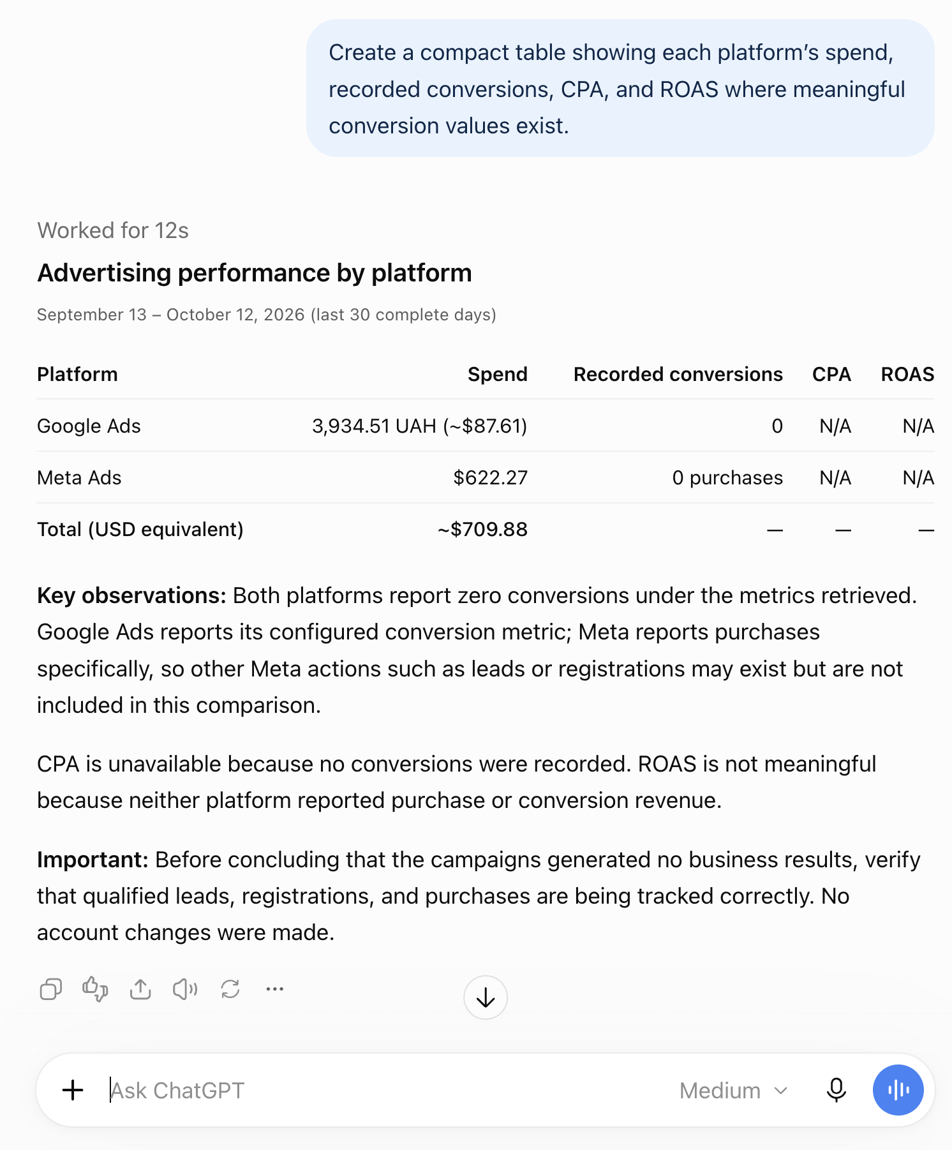Click the '~$709.88' total spend cell
The height and width of the screenshot is (1150, 952).
483,529
